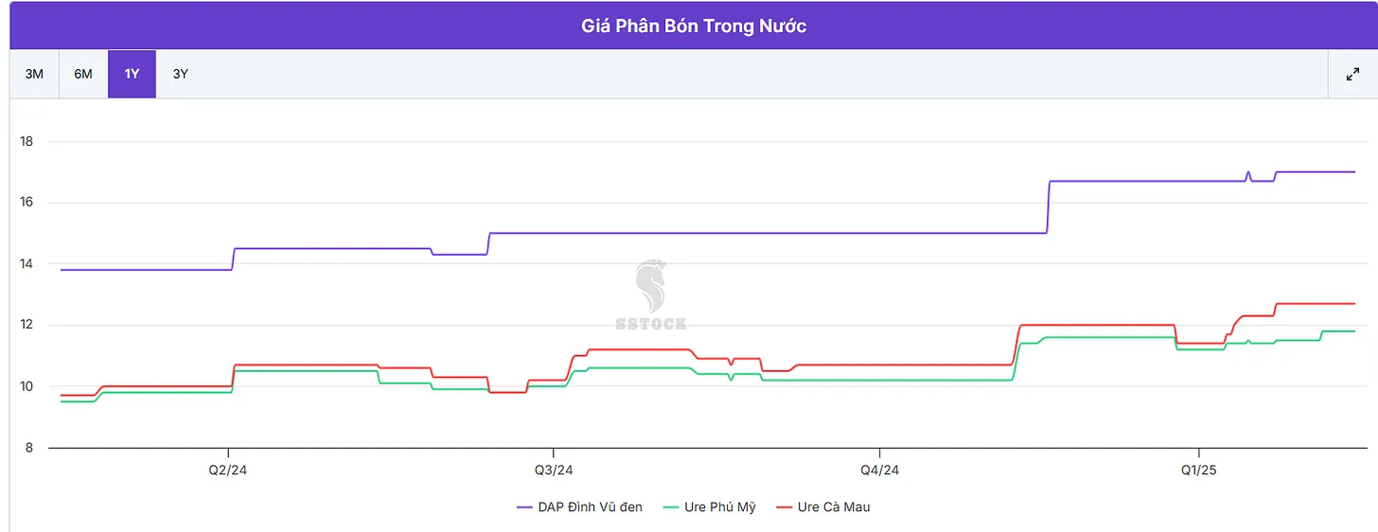Select the 6M time range tab
This screenshot has height=532, width=1378.
pyautogui.click(x=83, y=74)
